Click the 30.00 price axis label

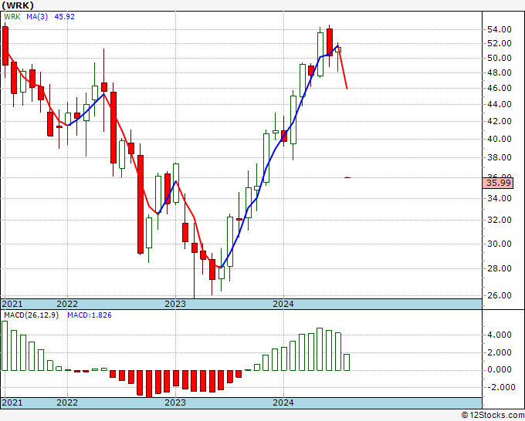(x=500, y=244)
